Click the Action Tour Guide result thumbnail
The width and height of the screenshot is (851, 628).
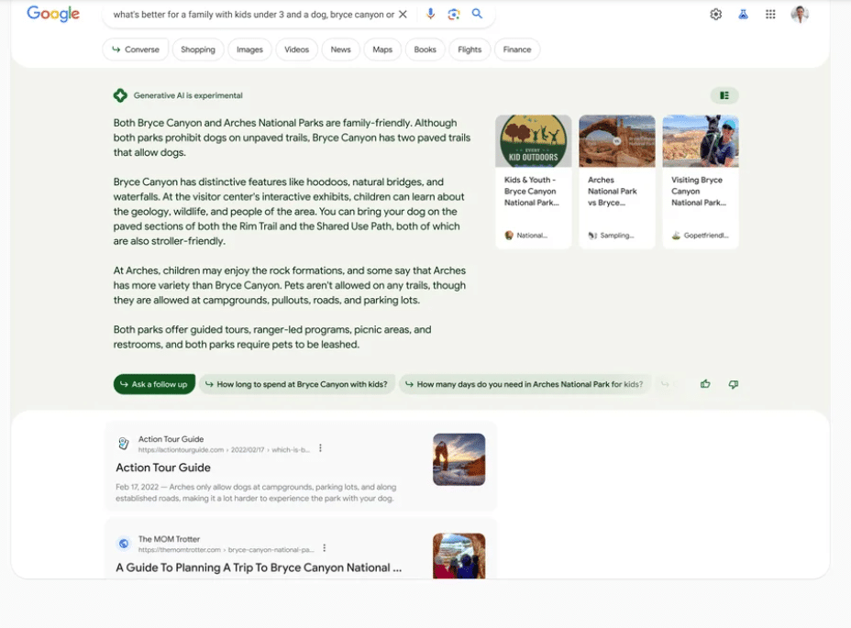459,459
